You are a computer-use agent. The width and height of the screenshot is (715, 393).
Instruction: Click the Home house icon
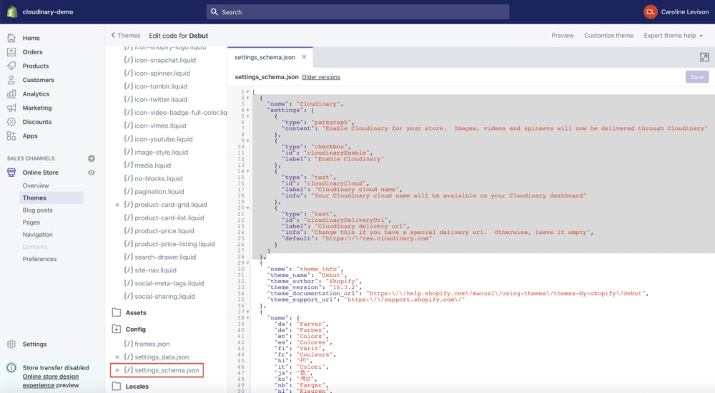[11, 38]
